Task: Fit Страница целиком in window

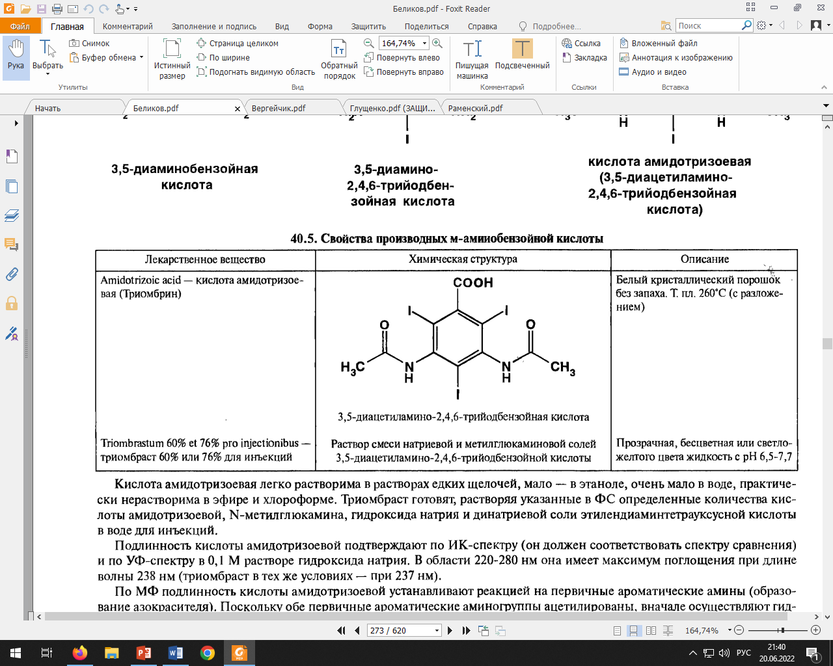Action: pyautogui.click(x=238, y=44)
